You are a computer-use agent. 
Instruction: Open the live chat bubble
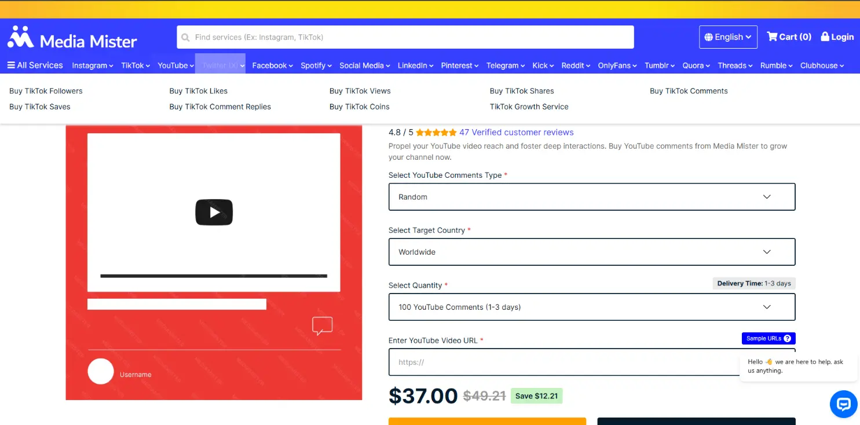click(x=843, y=404)
